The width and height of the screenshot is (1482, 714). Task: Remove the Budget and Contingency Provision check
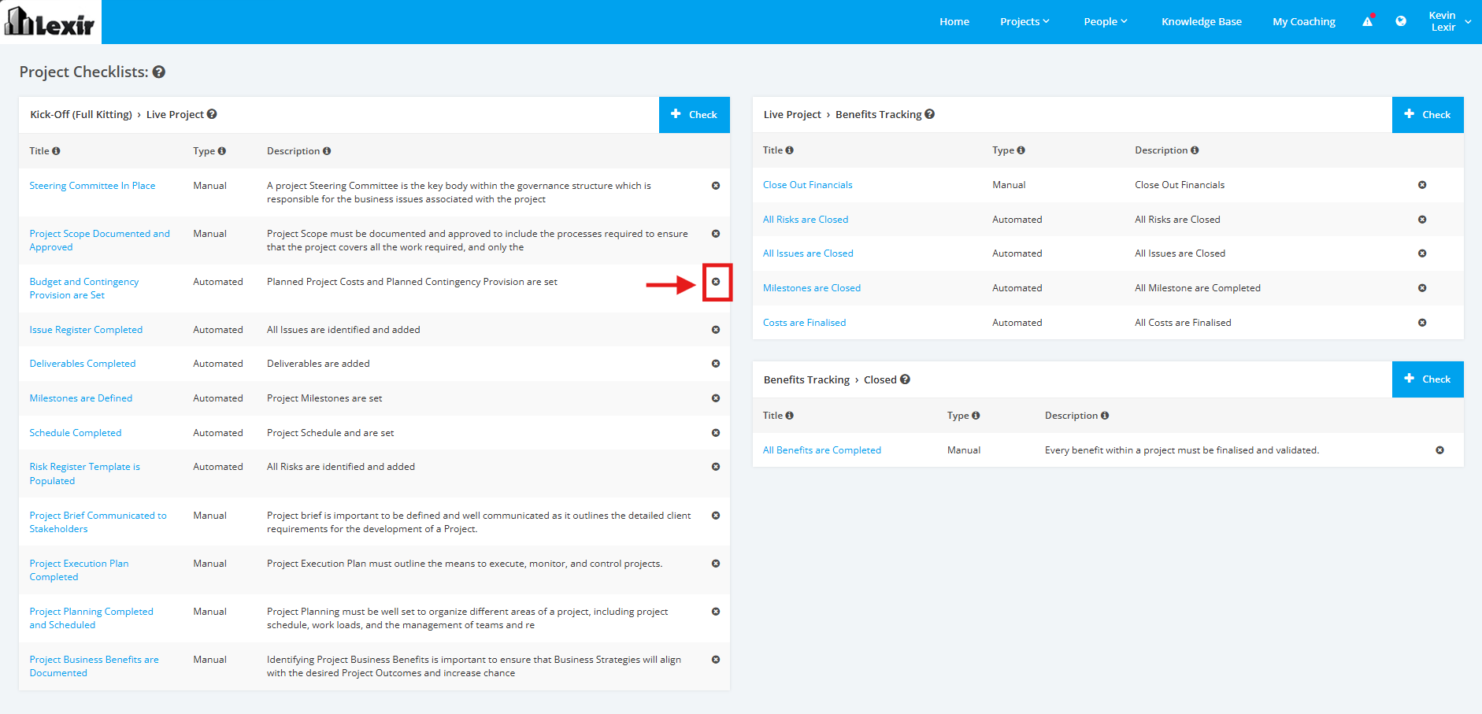716,282
